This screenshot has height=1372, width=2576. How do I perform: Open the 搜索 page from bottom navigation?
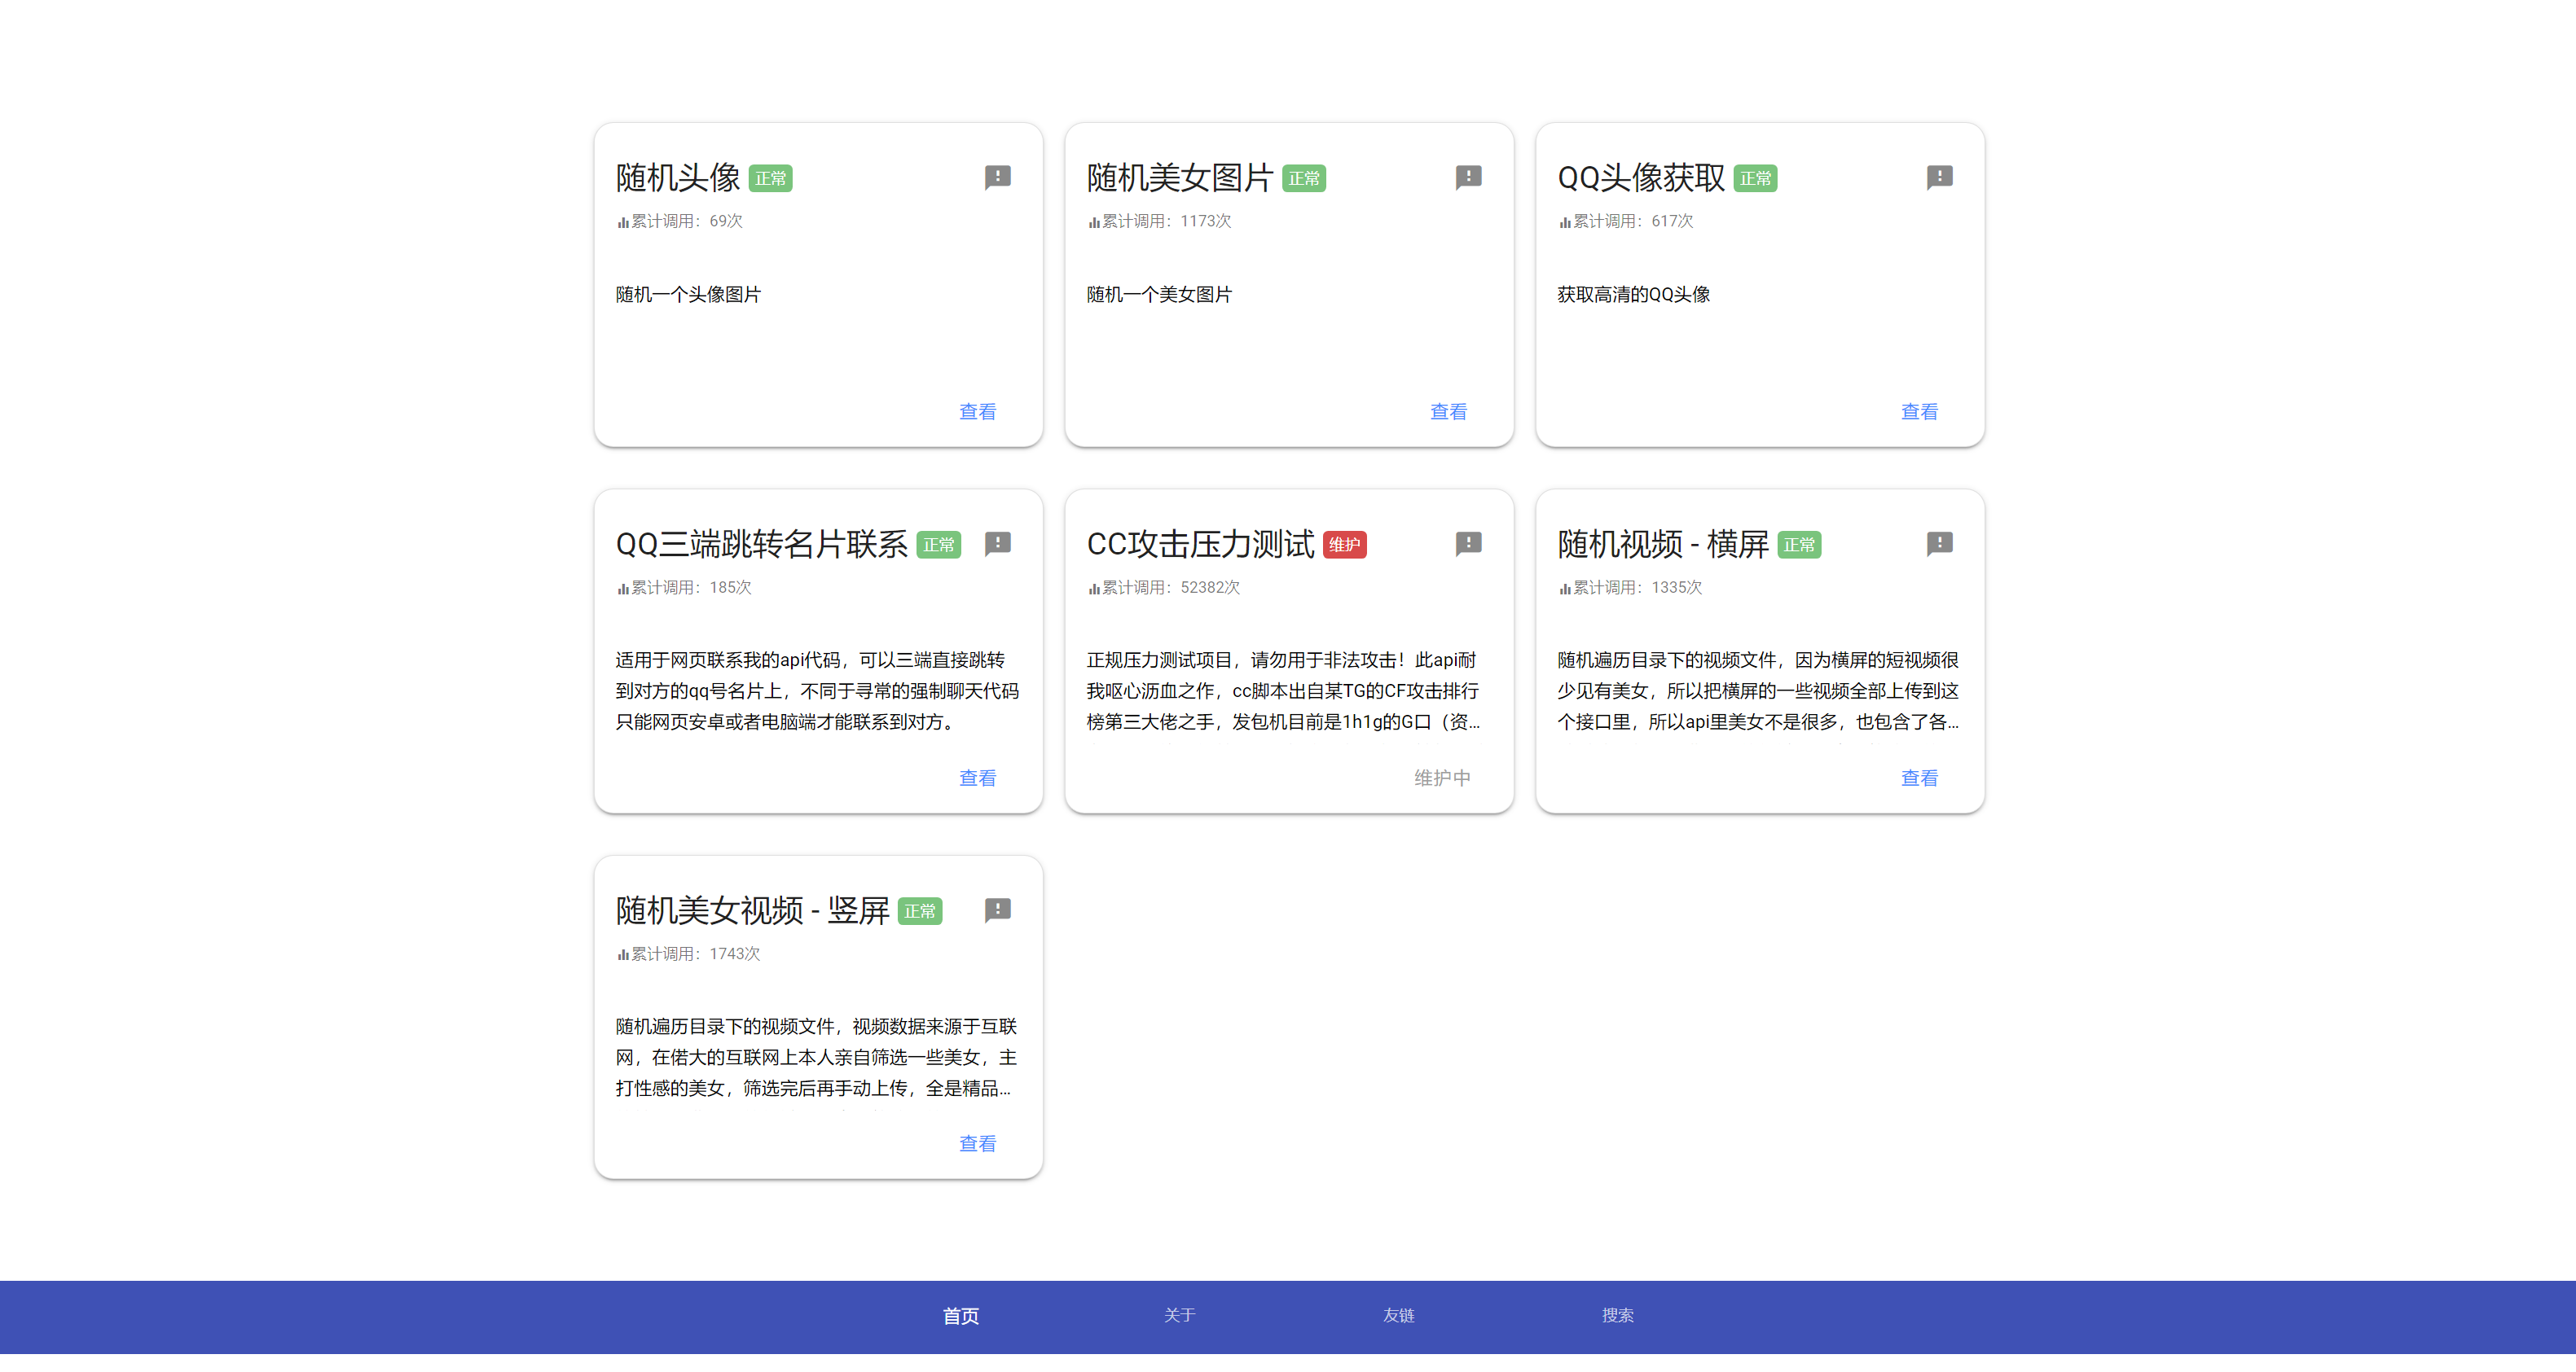point(1617,1316)
